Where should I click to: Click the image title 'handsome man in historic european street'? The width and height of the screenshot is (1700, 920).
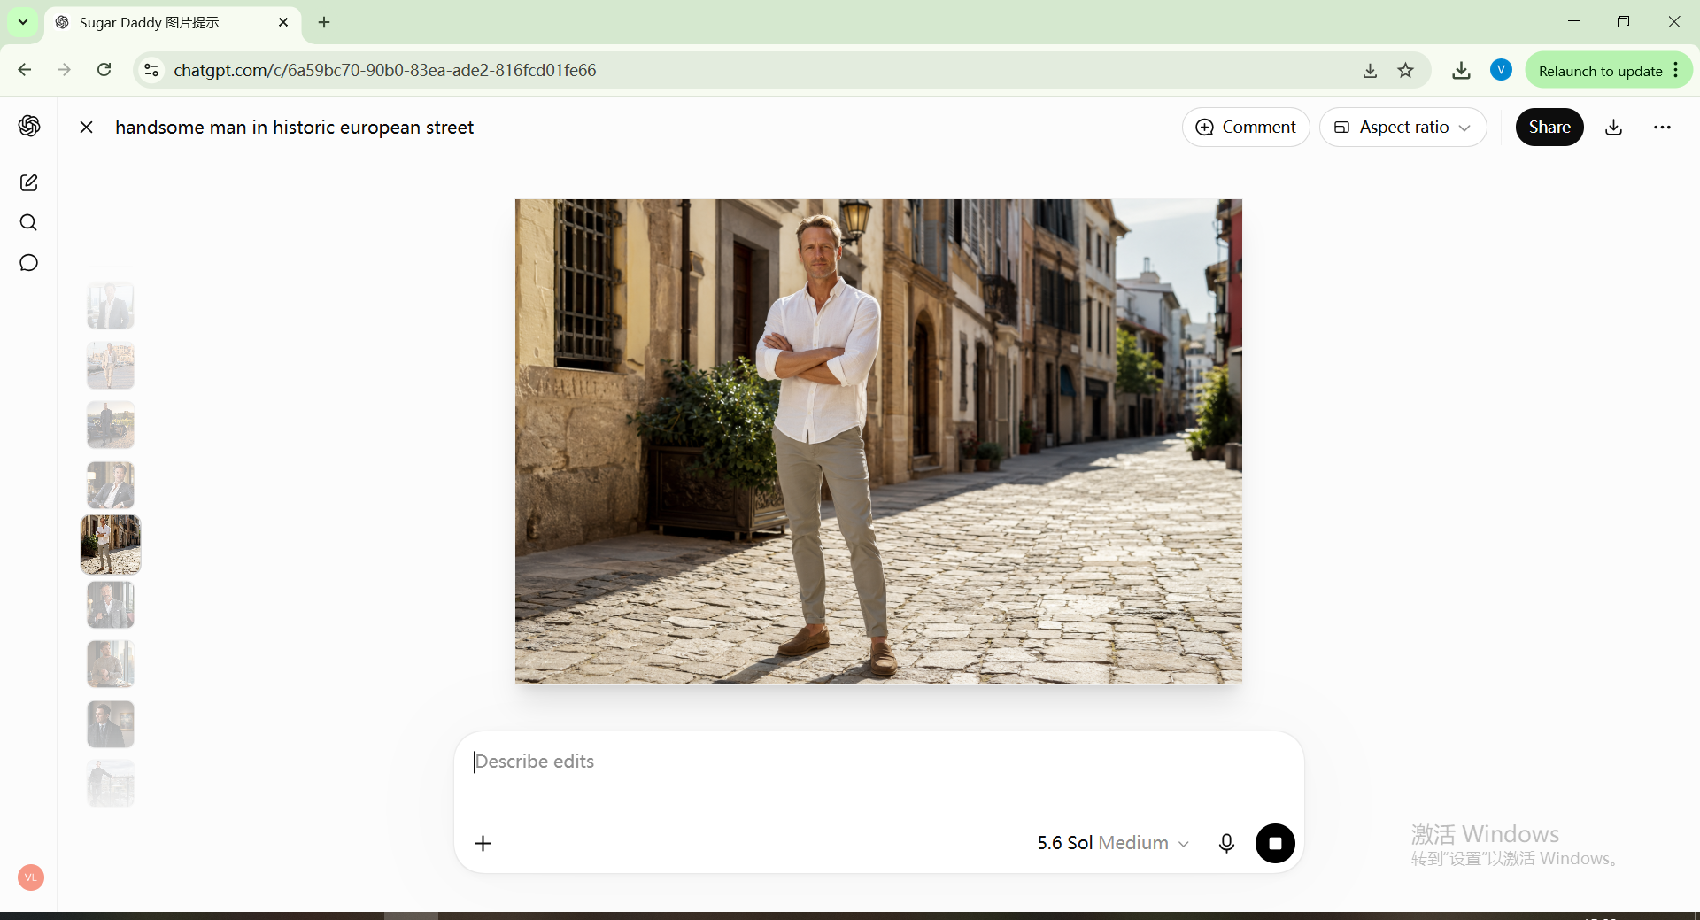click(x=294, y=128)
